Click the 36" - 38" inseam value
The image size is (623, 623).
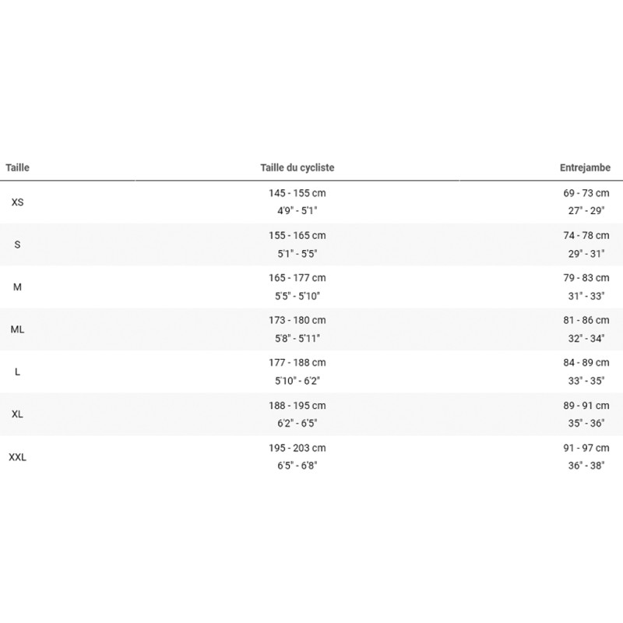[x=586, y=465]
